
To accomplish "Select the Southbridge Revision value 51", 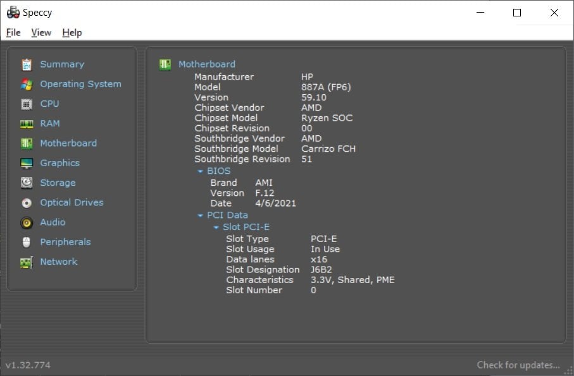I will point(306,159).
